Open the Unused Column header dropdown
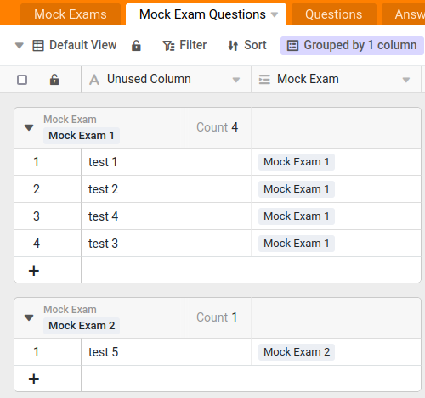 (x=236, y=80)
